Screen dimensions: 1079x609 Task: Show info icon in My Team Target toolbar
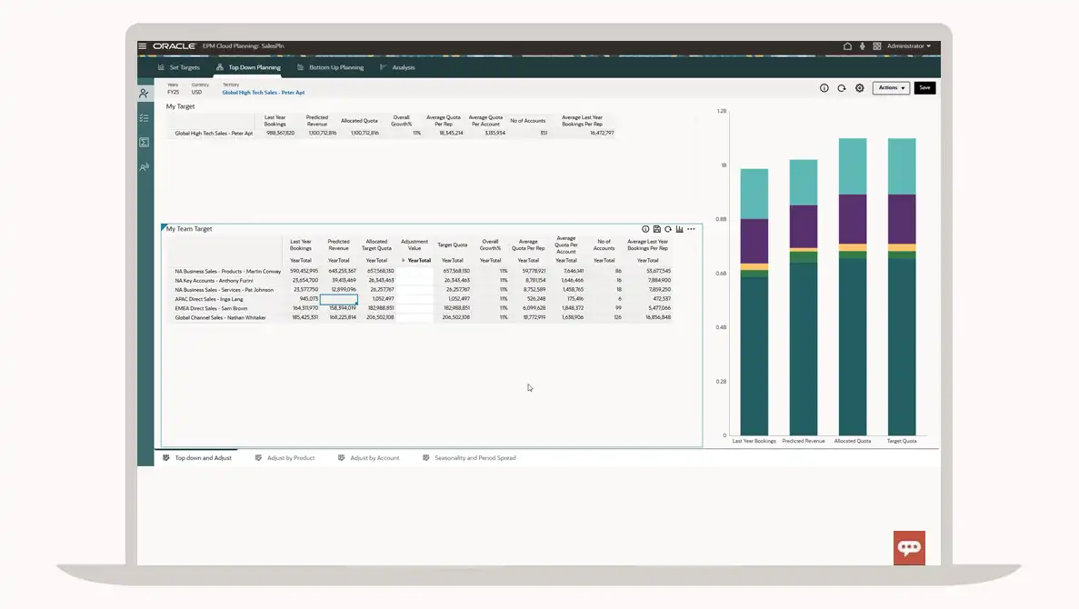[x=645, y=229]
